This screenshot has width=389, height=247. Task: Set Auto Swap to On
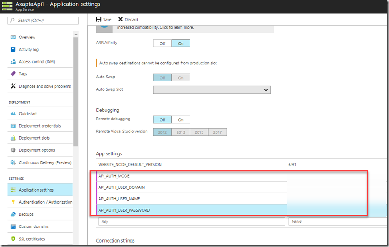point(181,77)
